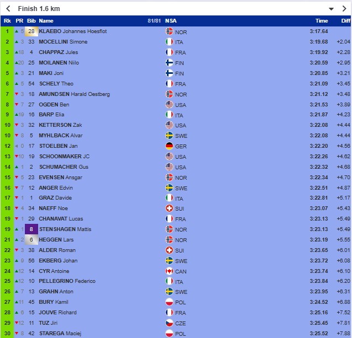Click Swiss flag beside NAEFF Noe
The height and width of the screenshot is (338, 352).
pyautogui.click(x=169, y=208)
